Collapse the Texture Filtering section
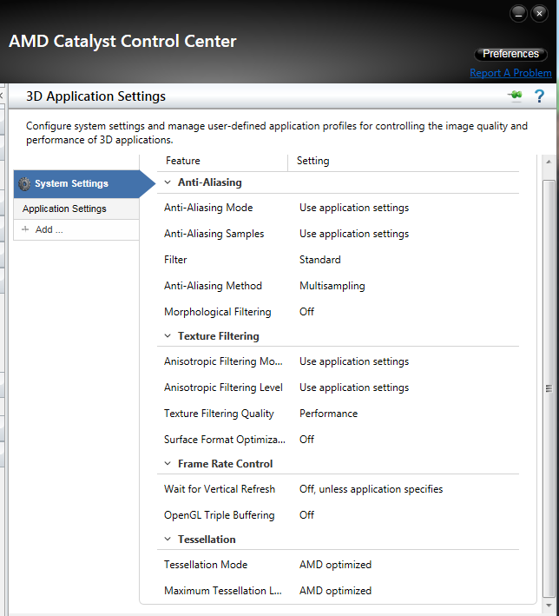559x616 pixels. (168, 335)
